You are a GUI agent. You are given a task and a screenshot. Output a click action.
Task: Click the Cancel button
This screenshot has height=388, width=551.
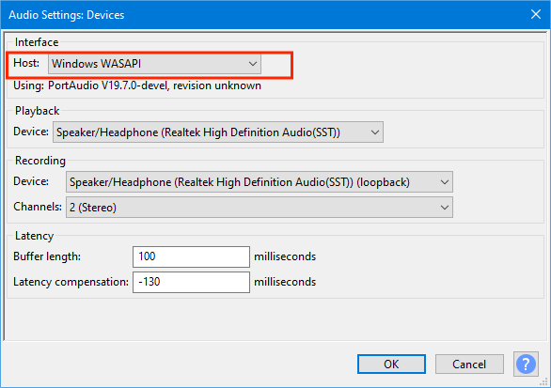pyautogui.click(x=469, y=365)
